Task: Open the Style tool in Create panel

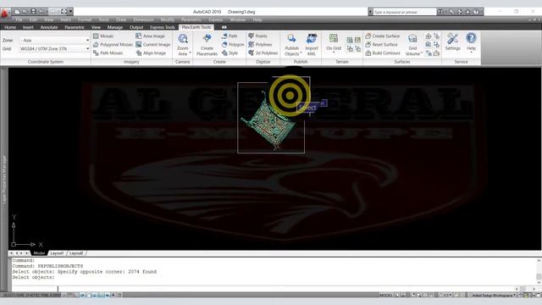Action: click(230, 53)
